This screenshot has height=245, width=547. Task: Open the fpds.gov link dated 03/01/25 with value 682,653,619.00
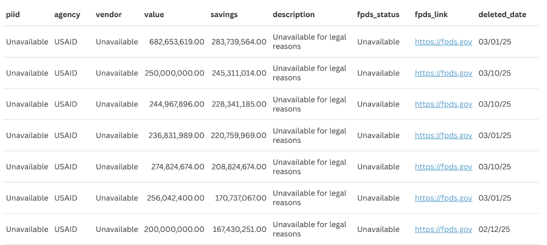point(443,42)
